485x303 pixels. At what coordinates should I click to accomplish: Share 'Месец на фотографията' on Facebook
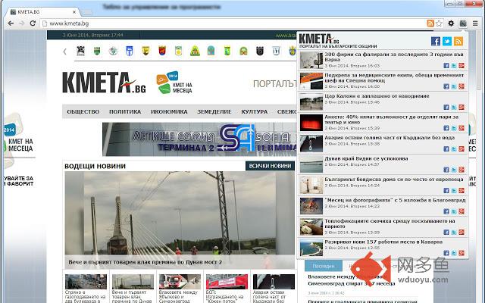click(x=446, y=211)
